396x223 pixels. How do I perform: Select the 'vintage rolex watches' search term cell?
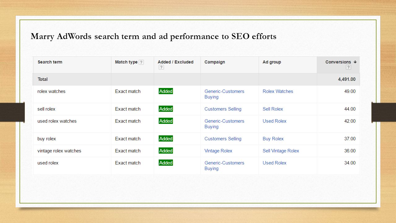coord(59,151)
